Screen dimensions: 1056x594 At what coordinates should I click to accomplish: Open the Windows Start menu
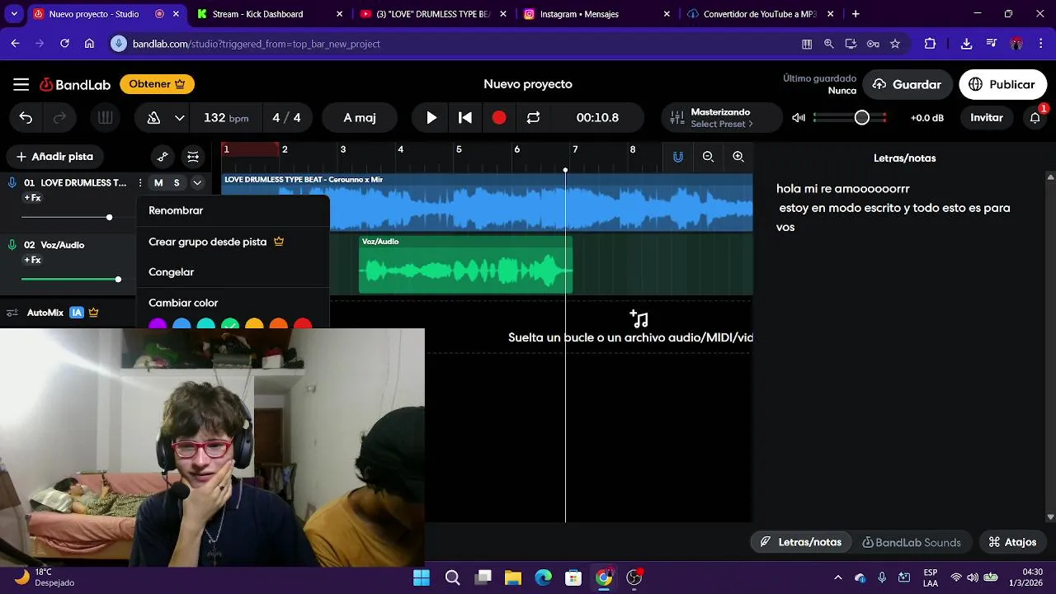click(x=422, y=577)
